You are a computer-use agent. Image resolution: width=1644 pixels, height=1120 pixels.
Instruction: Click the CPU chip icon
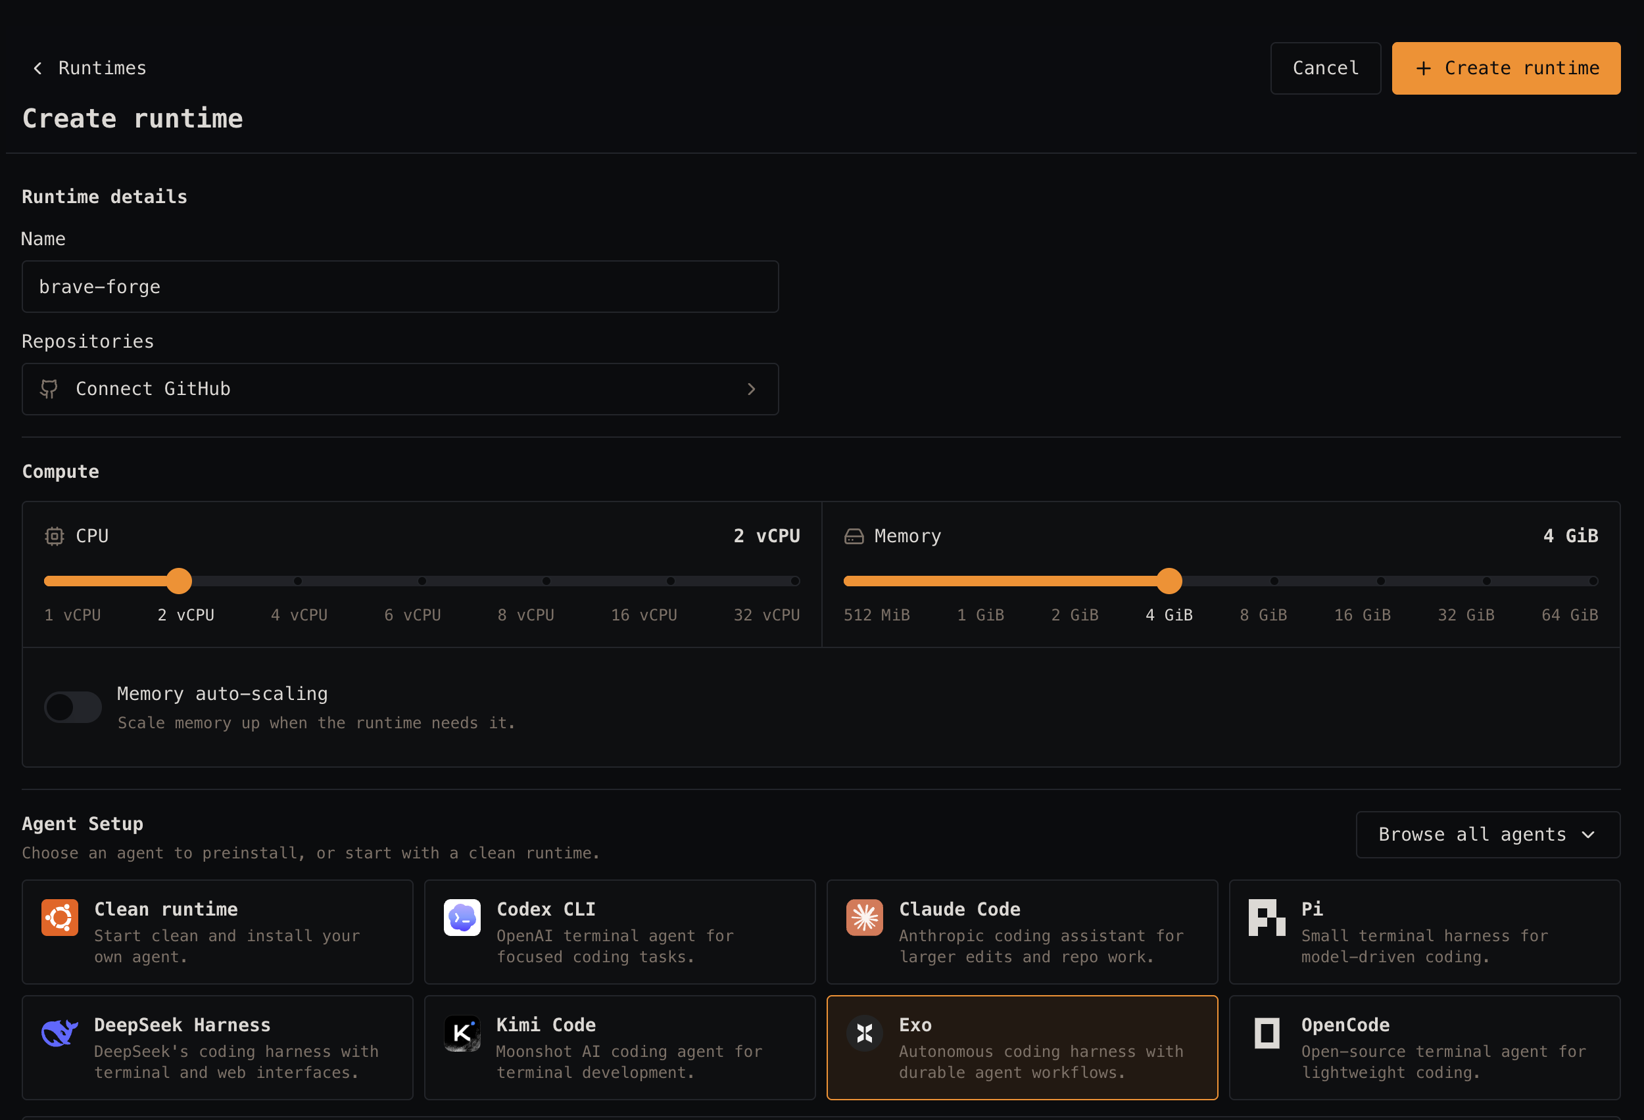pos(55,536)
